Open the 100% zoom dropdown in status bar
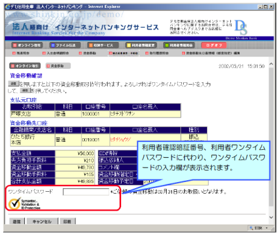This screenshot has height=235, width=280. [x=267, y=228]
